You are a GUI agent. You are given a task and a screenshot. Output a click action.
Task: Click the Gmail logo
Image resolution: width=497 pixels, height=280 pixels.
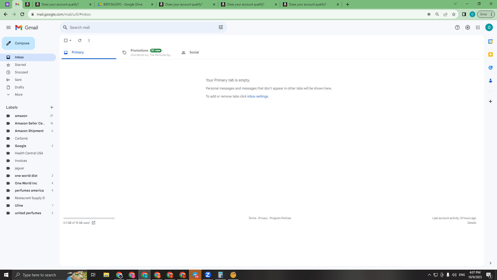(27, 27)
